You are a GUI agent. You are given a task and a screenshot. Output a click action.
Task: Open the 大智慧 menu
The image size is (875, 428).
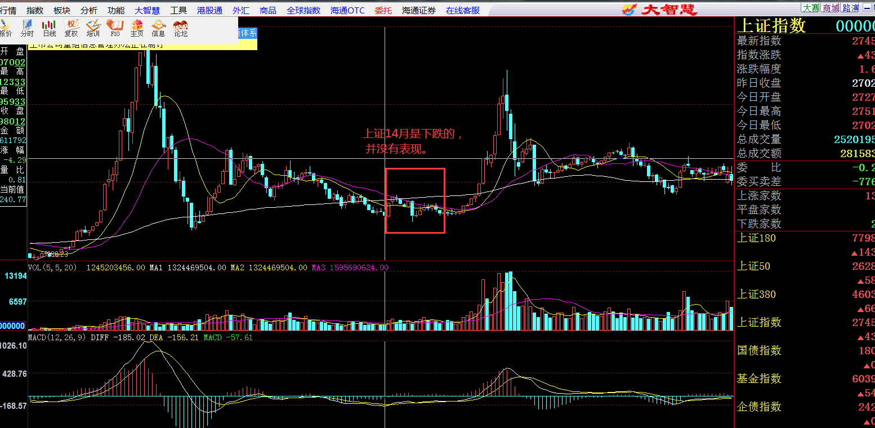[x=147, y=10]
